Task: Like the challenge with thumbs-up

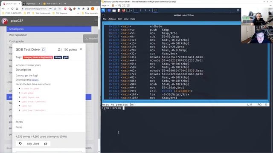Action: pos(46,144)
